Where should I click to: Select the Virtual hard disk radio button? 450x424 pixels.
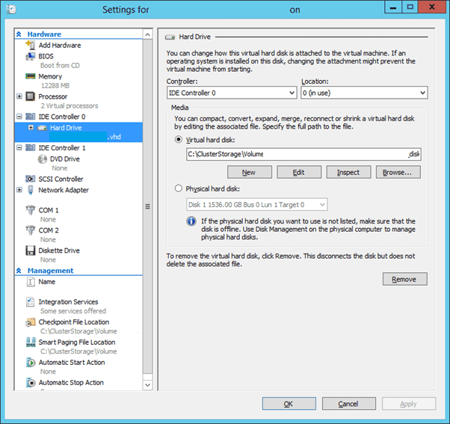pyautogui.click(x=179, y=140)
